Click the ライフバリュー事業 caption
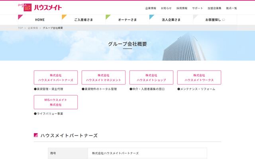The height and width of the screenshot is (159, 255). 49,114
